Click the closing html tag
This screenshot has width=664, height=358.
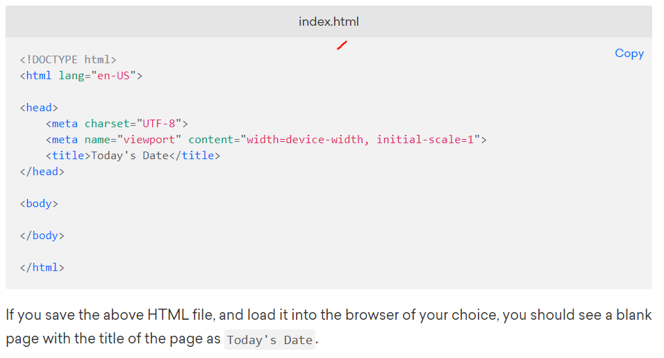coord(42,268)
